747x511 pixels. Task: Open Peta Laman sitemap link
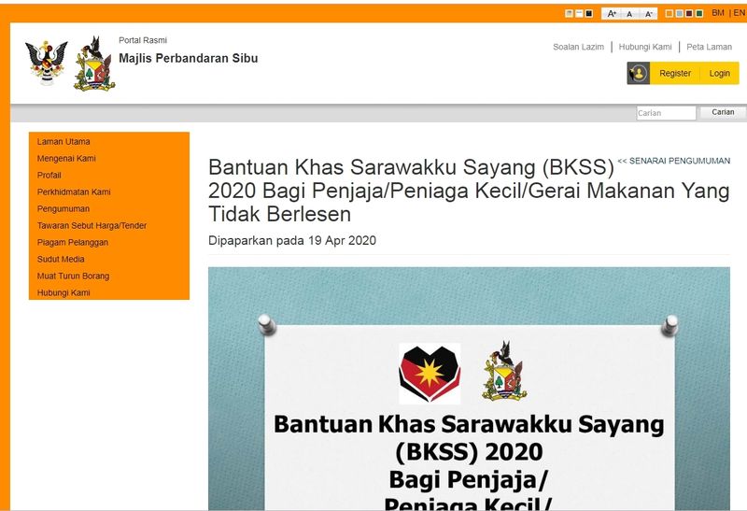click(709, 47)
